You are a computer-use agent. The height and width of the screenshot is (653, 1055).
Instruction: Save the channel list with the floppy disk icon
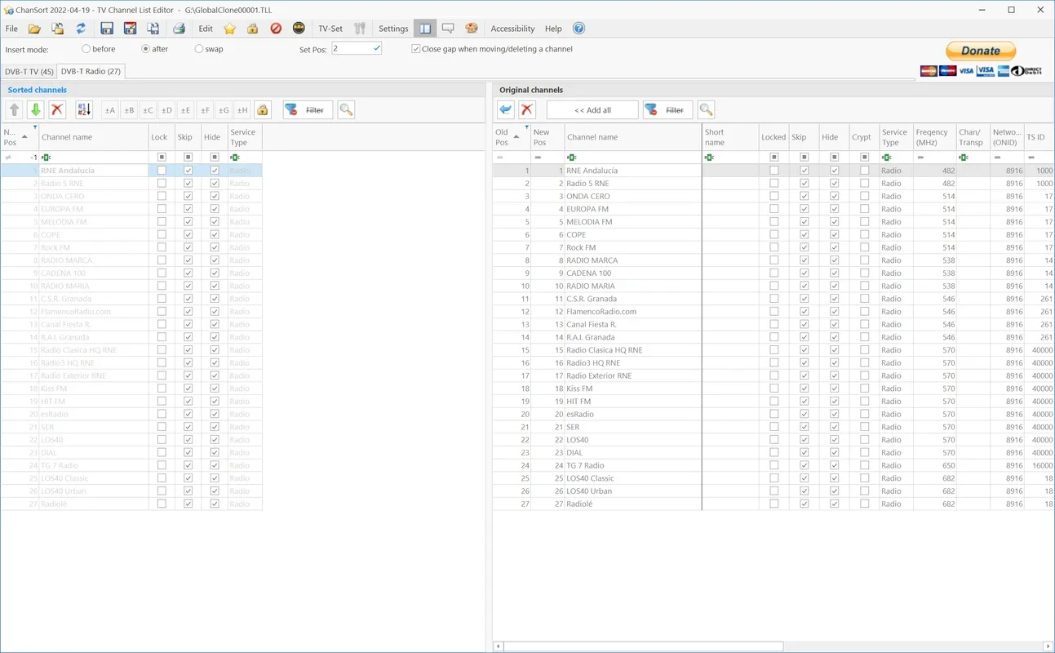point(107,29)
